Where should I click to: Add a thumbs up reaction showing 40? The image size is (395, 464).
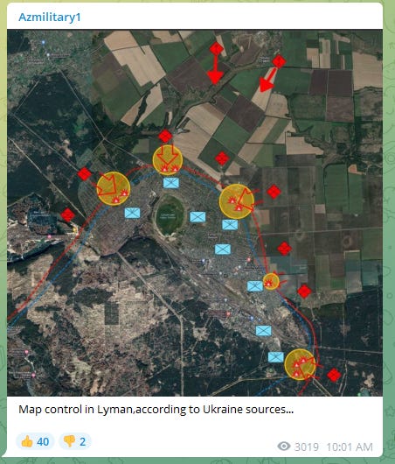point(35,441)
